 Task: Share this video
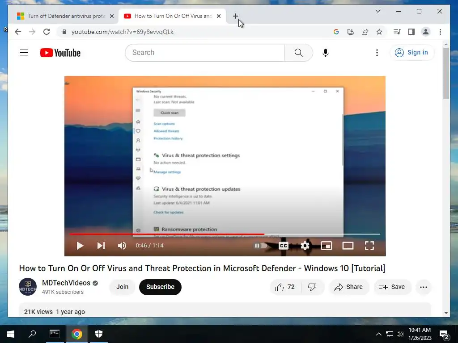(349, 287)
